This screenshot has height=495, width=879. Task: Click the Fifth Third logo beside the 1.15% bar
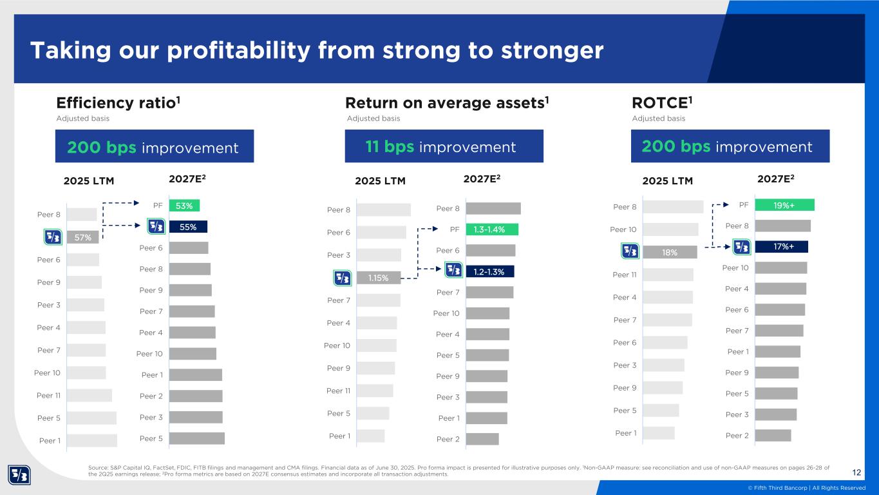343,278
